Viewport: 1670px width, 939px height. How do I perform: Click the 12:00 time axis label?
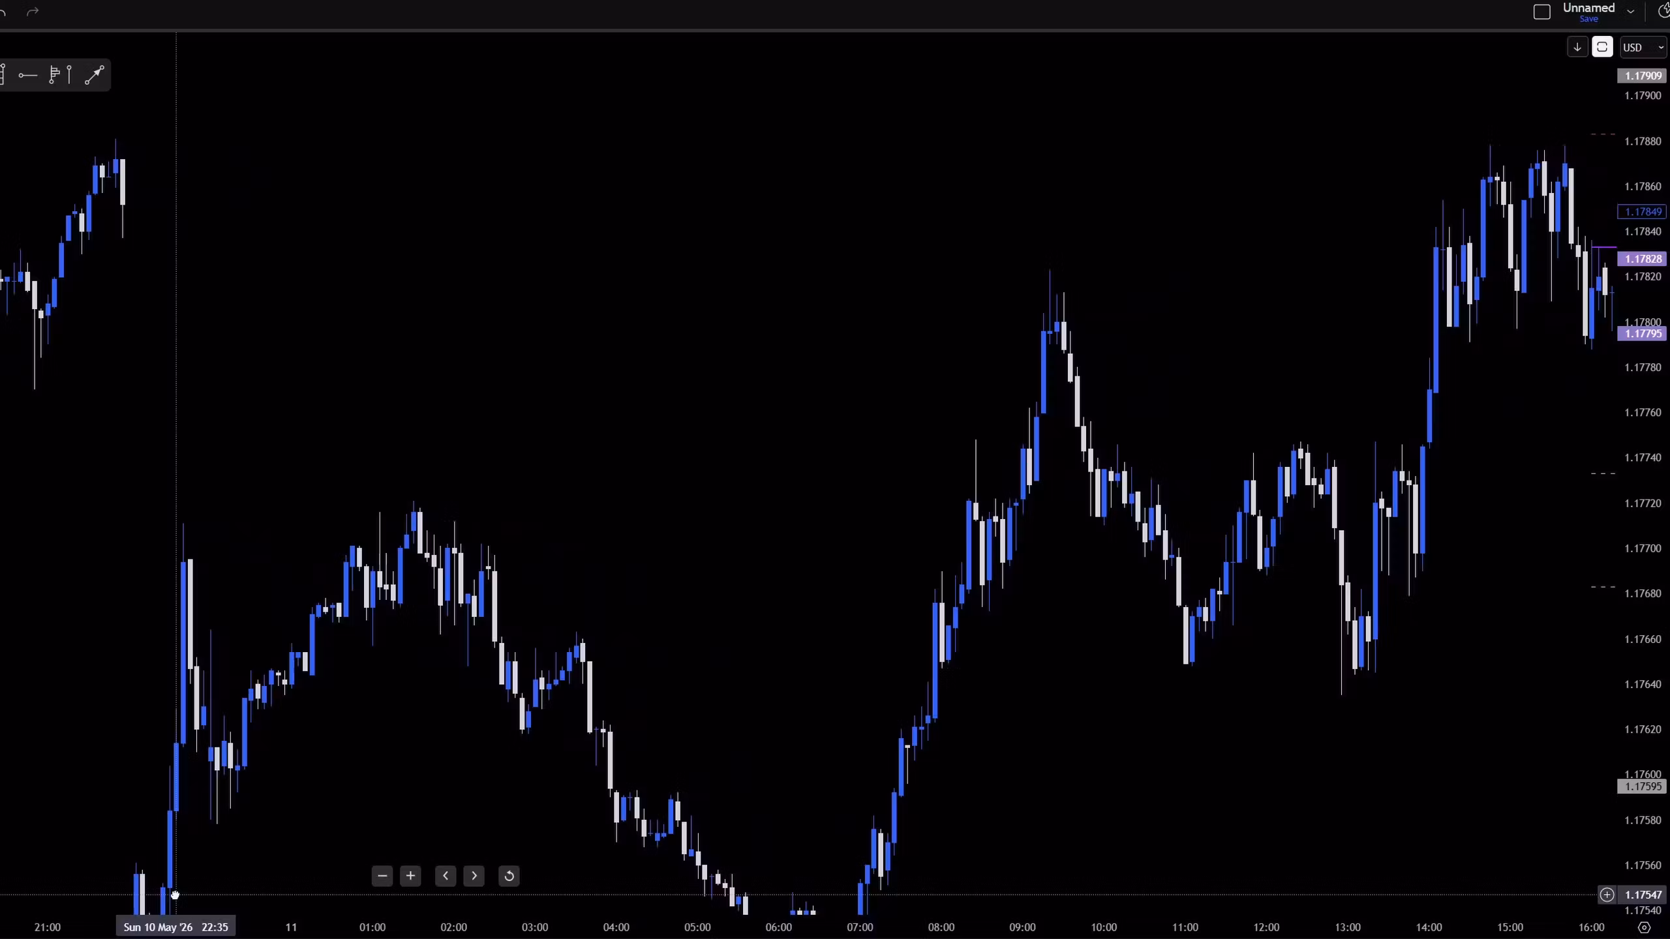coord(1266,927)
